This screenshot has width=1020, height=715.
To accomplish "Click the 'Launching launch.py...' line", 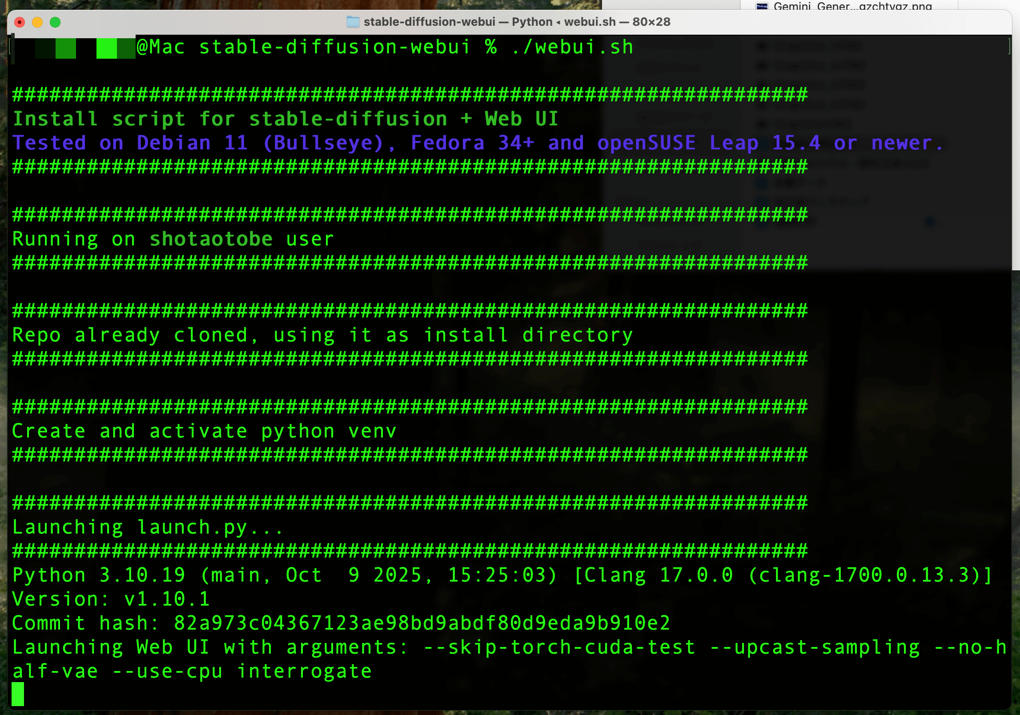I will click(148, 527).
